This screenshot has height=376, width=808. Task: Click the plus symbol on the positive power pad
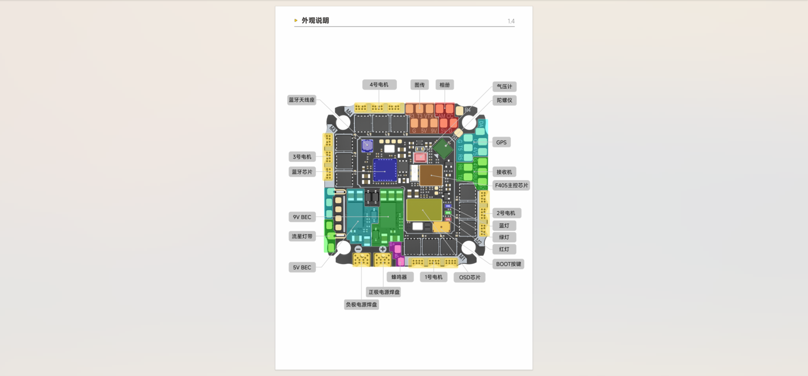tap(383, 249)
